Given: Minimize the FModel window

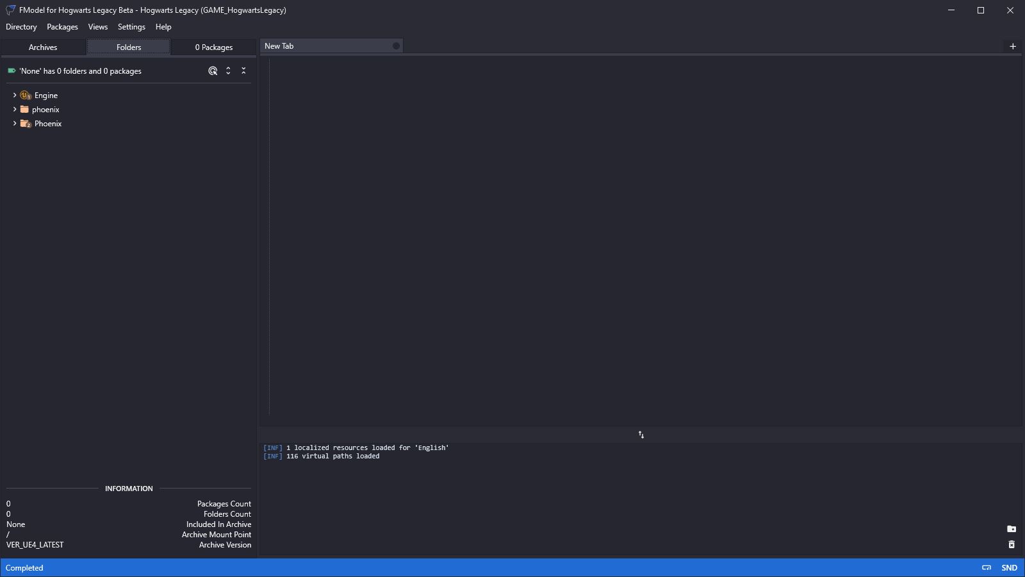Looking at the screenshot, I should (951, 10).
